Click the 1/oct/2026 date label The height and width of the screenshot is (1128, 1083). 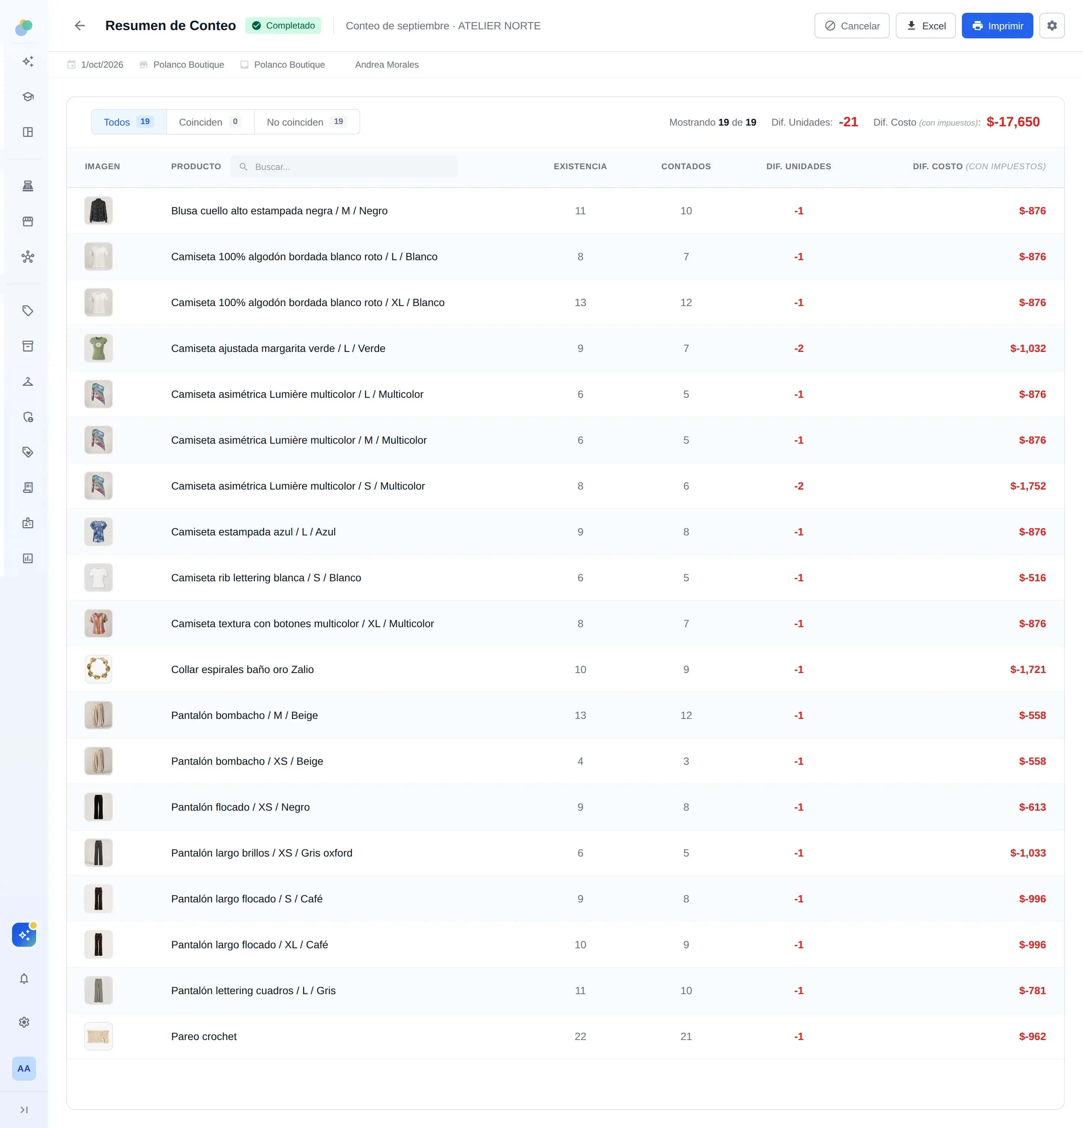coord(102,64)
